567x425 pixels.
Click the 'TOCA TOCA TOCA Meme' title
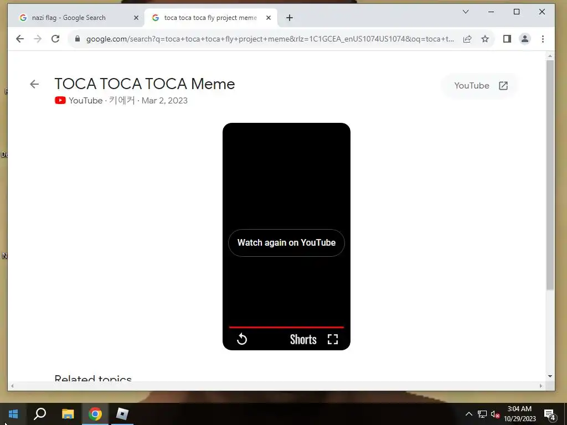coord(145,84)
